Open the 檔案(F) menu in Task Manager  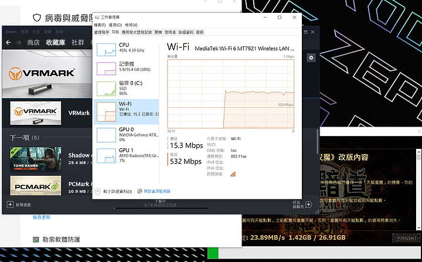click(x=100, y=25)
